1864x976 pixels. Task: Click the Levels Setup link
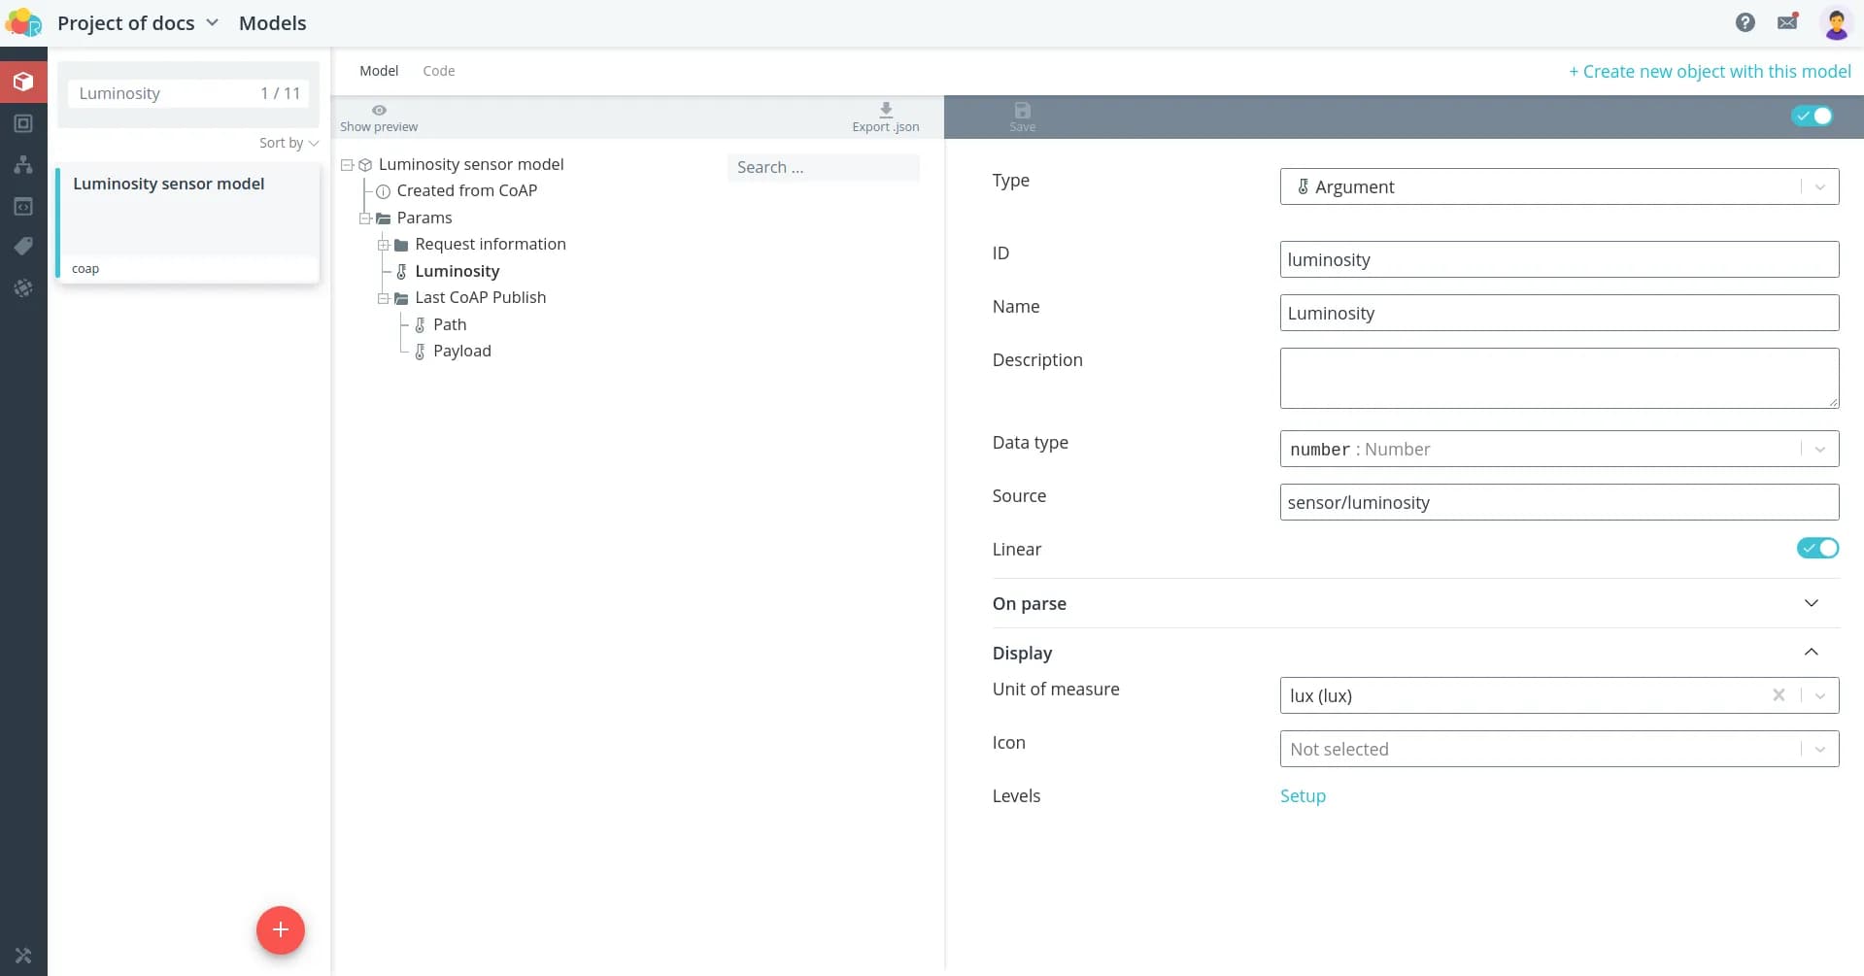tap(1302, 795)
